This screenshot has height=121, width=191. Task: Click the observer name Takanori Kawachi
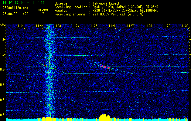(107, 3)
